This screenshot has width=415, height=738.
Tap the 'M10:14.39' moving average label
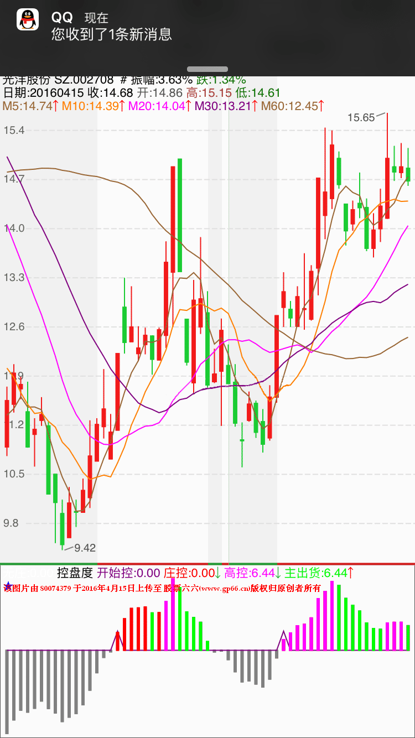pyautogui.click(x=94, y=106)
